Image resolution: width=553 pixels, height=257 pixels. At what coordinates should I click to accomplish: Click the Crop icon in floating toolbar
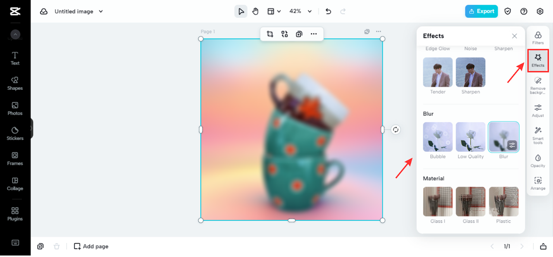270,34
